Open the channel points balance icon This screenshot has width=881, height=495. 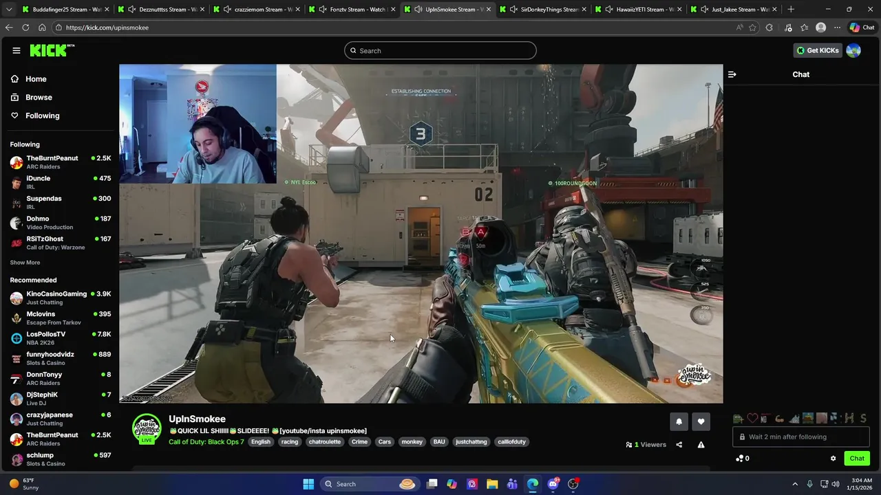point(740,459)
